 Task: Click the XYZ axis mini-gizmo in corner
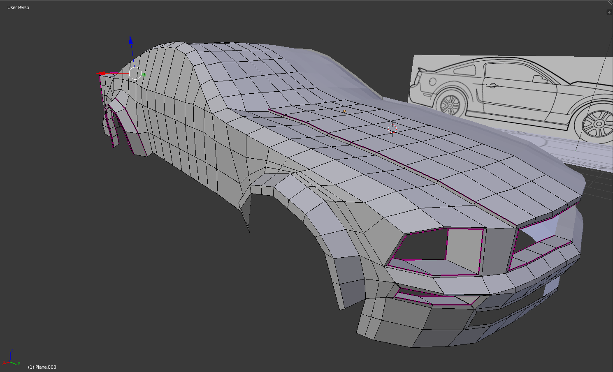point(11,358)
